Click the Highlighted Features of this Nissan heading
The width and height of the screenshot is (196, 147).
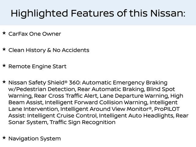click(98, 13)
